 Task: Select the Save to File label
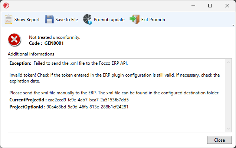point(66,20)
